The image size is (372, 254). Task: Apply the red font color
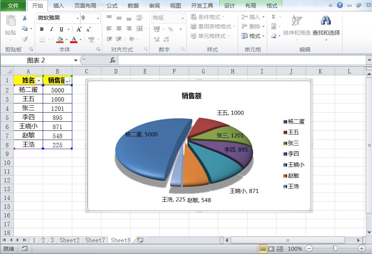pos(74,39)
